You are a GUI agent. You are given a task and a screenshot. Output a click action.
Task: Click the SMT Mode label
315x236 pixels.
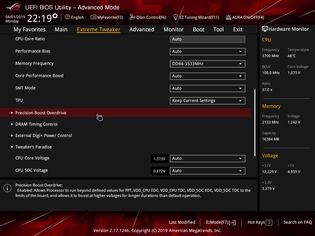[x=25, y=88]
